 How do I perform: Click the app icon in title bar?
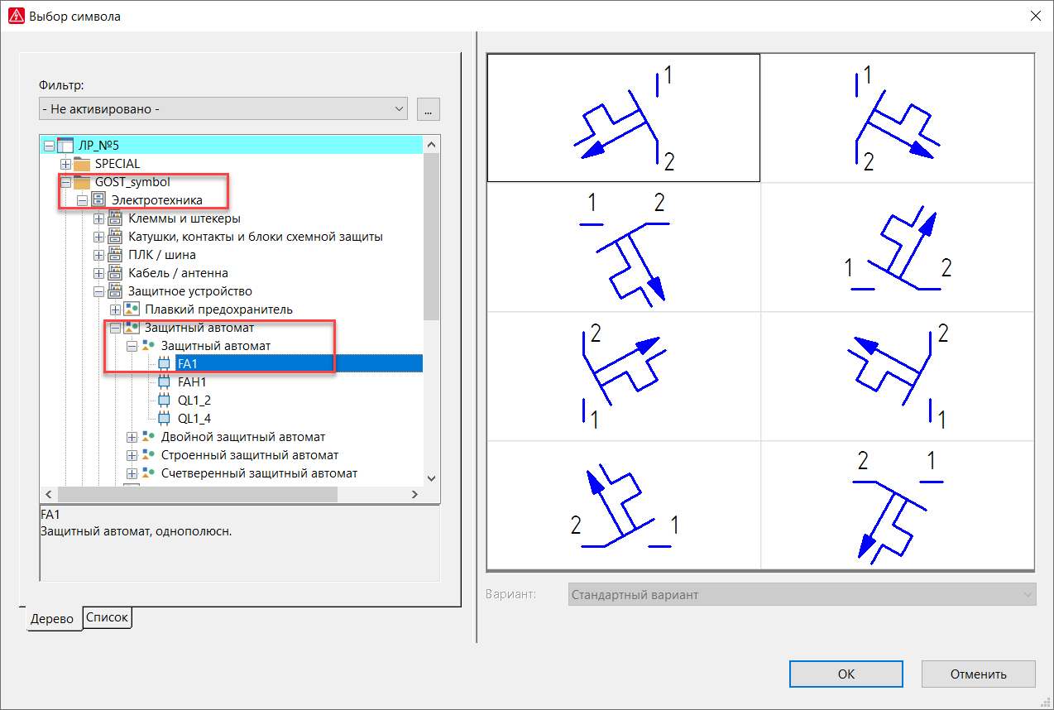(15, 16)
